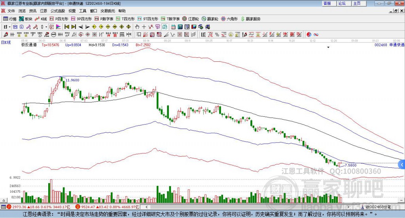Open the 公式选股 menu

click(58, 11)
